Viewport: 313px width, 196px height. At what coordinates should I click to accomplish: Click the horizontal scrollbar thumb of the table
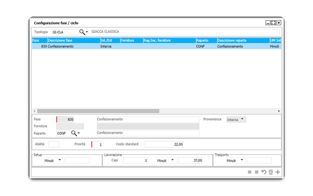pyautogui.click(x=98, y=111)
